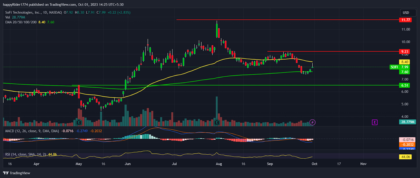This screenshot has width=420, height=178.
Task: Click the Nov date on time axis
Action: click(363, 164)
